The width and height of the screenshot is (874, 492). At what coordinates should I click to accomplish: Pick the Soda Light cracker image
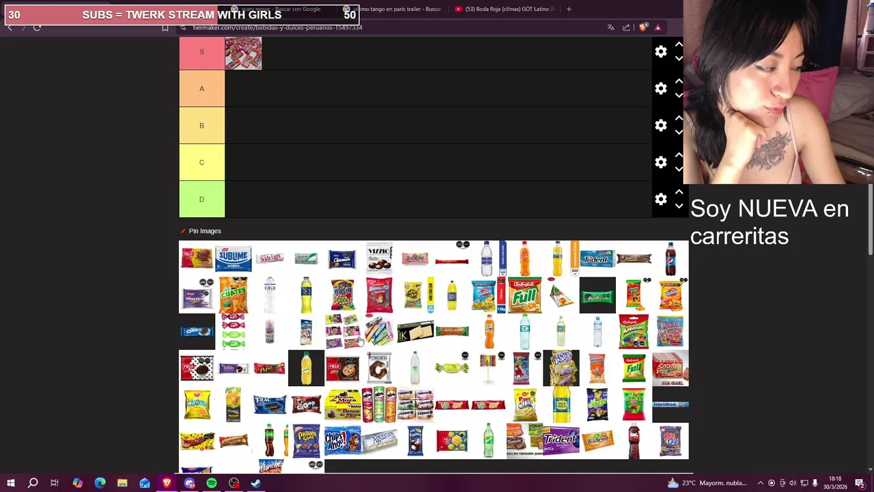pos(270,258)
